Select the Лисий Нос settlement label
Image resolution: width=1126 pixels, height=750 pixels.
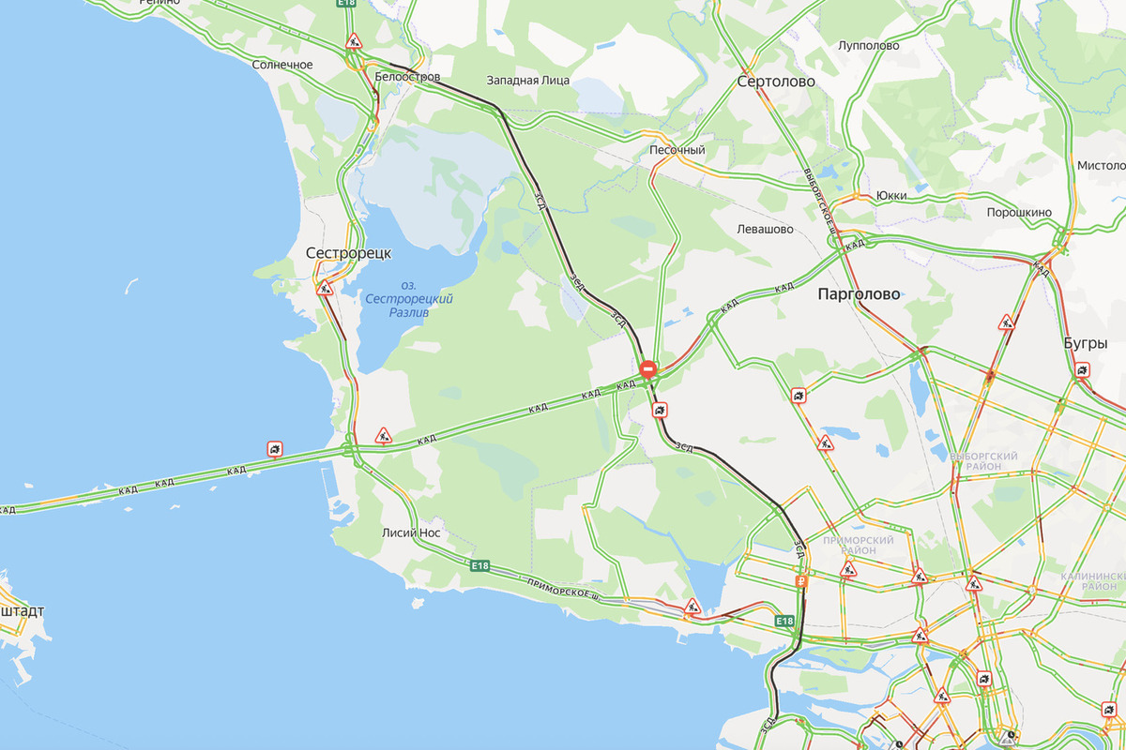pyautogui.click(x=411, y=532)
